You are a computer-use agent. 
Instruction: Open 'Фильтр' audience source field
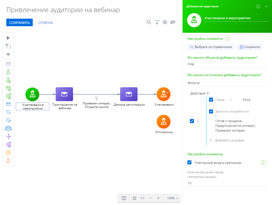tap(227, 83)
